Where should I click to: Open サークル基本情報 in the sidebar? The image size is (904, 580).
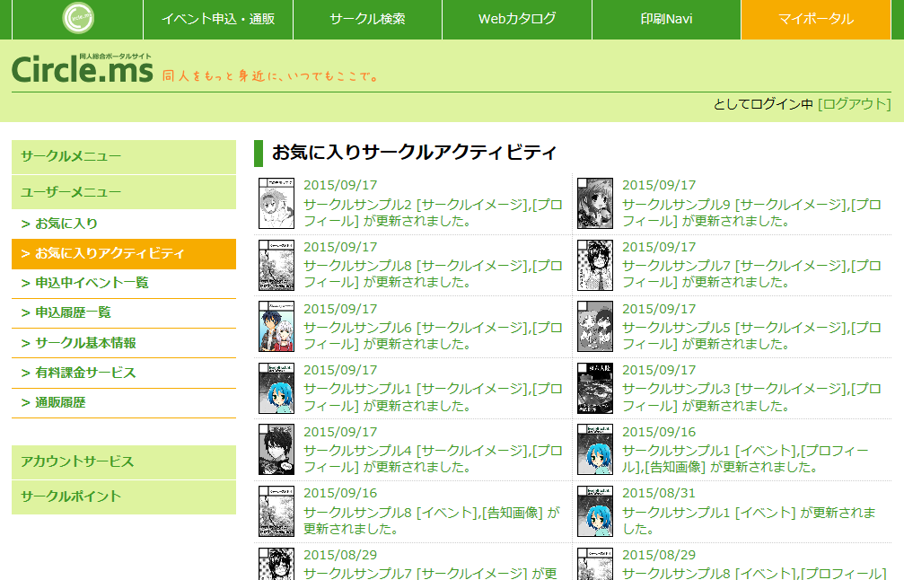[124, 343]
